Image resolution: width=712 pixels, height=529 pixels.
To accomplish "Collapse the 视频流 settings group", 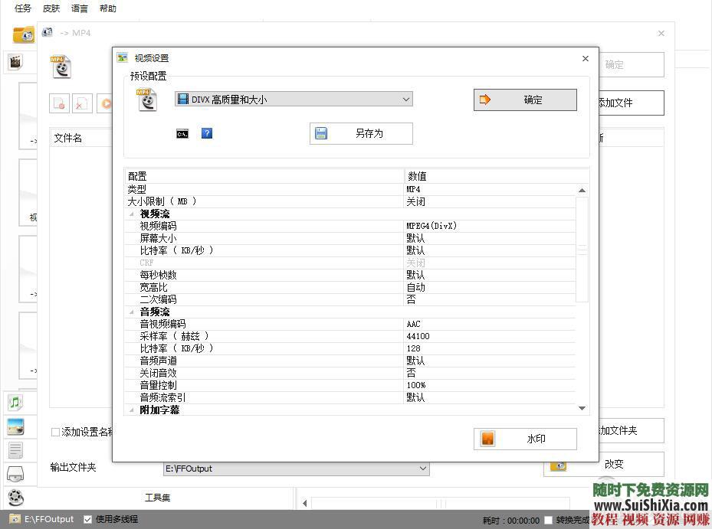I will tap(131, 214).
